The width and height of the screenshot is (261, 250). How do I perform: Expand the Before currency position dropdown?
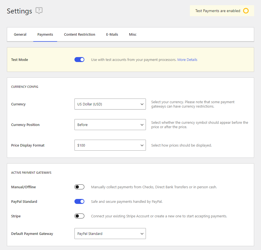[110, 125]
